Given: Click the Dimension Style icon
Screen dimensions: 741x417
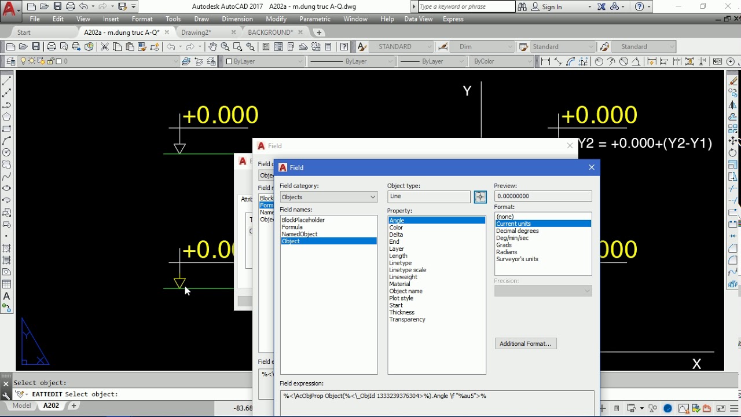Looking at the screenshot, I should pos(443,47).
